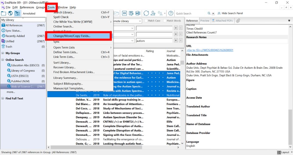Switch to Online Search Mode globe icon
Viewport: 293px width, 155px height.
[10, 14]
